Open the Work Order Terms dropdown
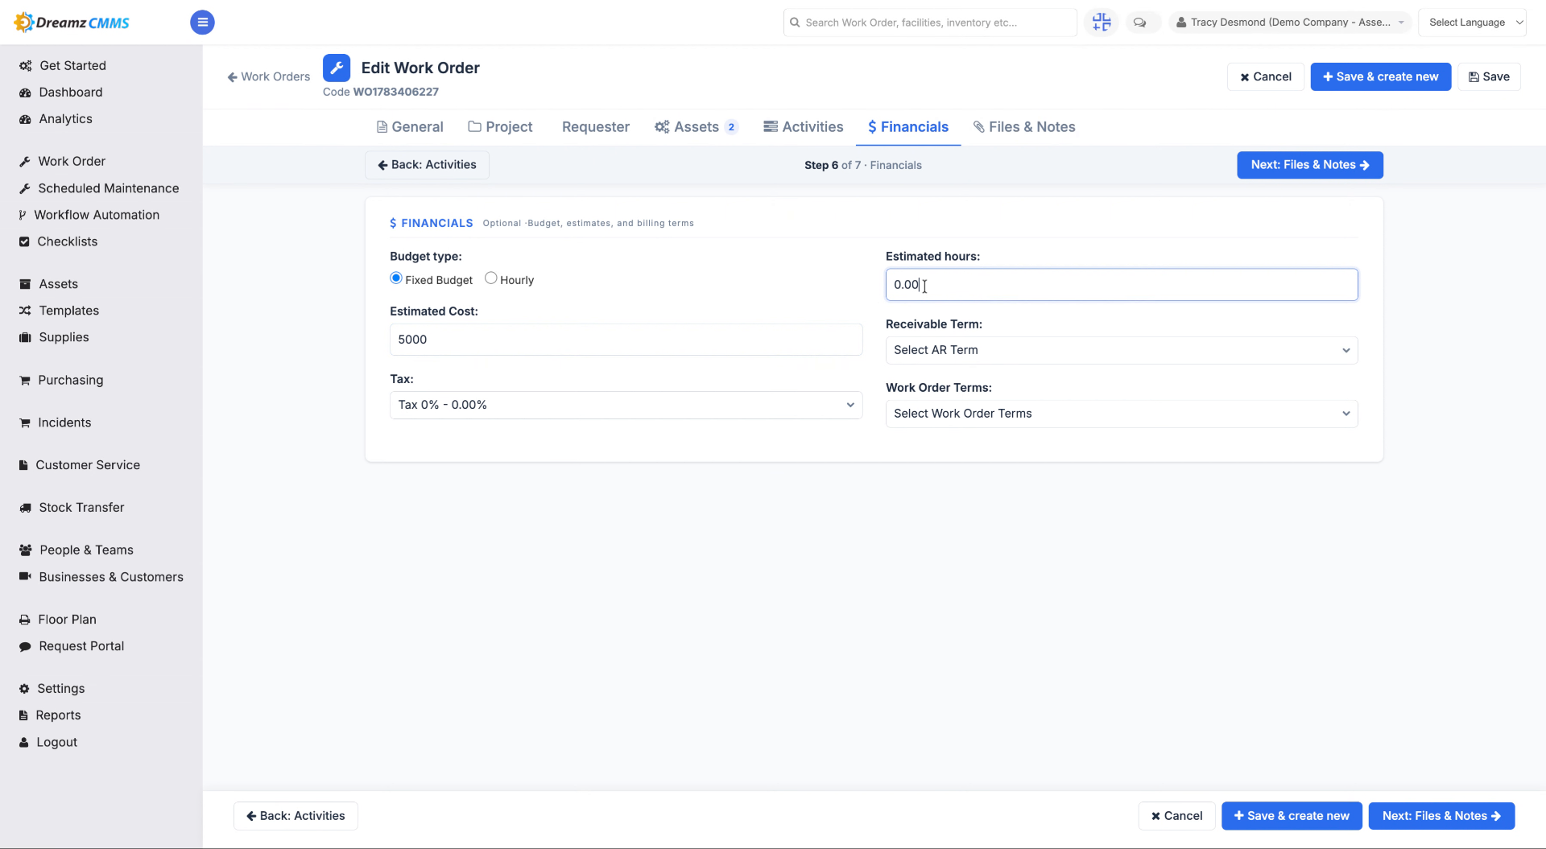Screen dimensions: 1546x849 tap(1122, 414)
